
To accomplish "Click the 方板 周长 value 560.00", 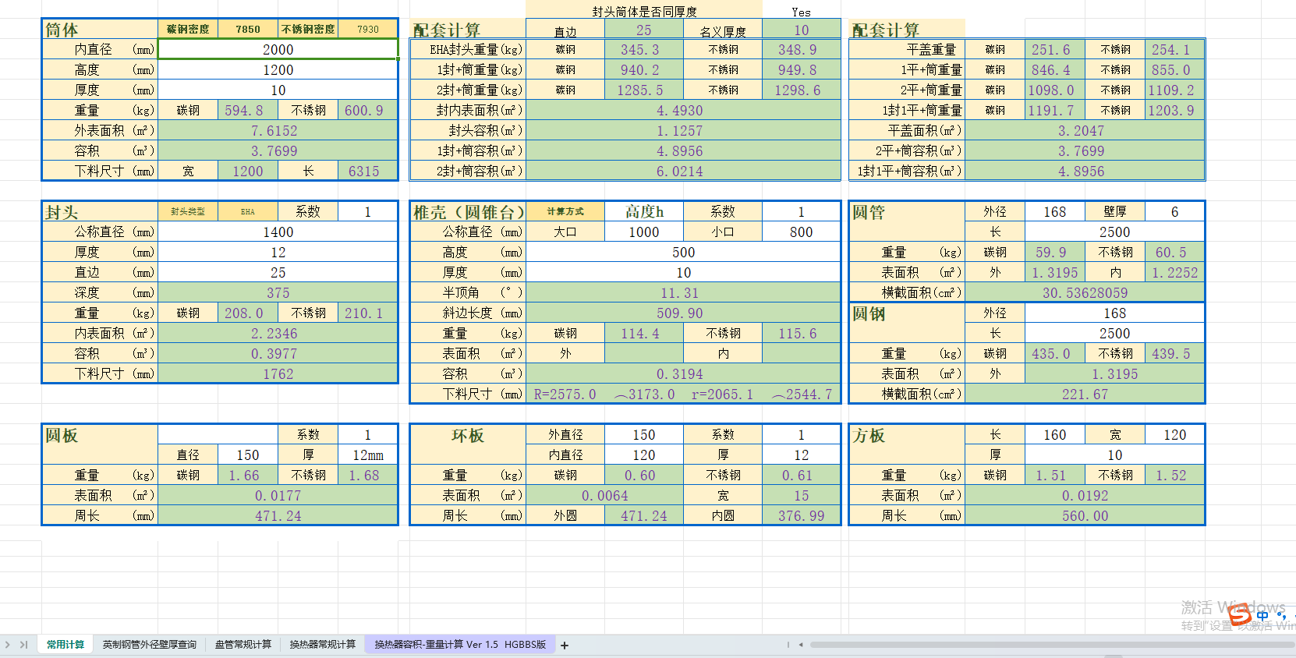I will point(1085,515).
